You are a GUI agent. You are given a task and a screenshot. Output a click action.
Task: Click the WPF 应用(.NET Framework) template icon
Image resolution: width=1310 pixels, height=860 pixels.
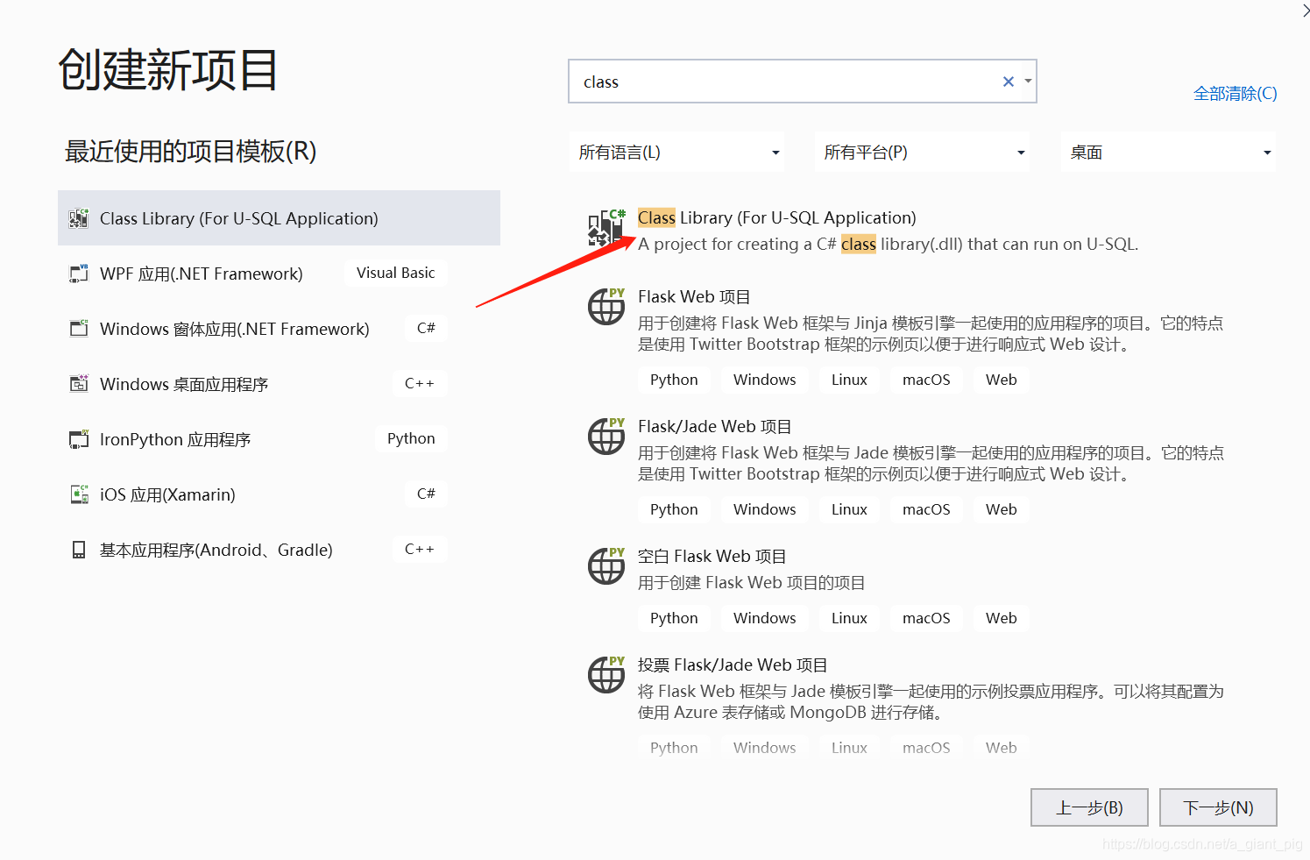click(78, 273)
